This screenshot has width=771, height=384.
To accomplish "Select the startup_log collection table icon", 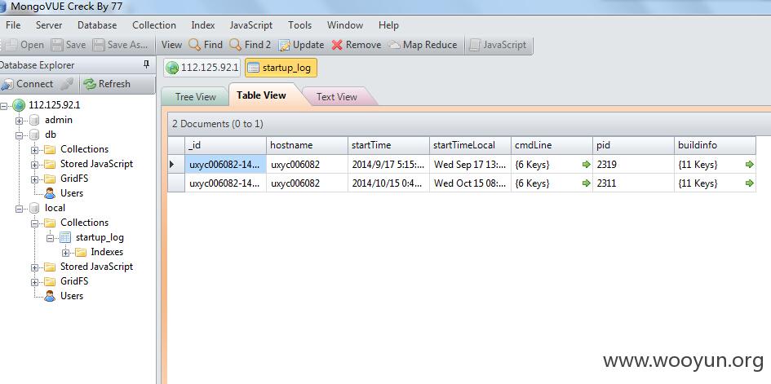I will pyautogui.click(x=65, y=237).
